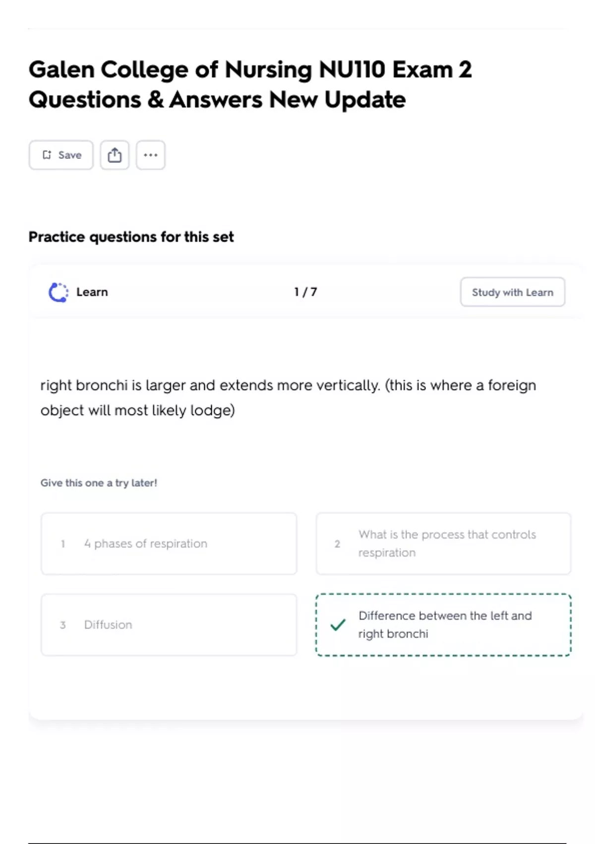
Task: Click the share icon button
Action: coord(115,155)
